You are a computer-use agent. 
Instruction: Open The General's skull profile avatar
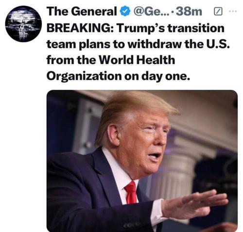(x=23, y=24)
